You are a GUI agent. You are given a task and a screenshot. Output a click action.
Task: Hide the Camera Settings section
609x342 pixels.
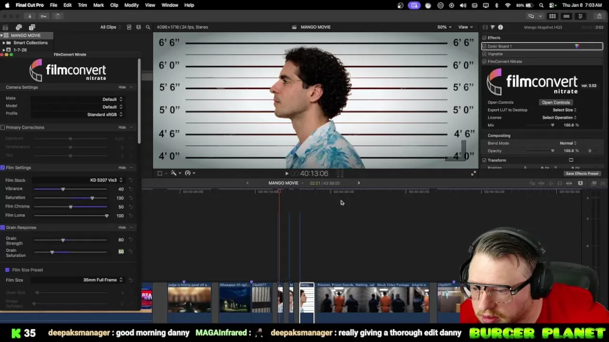coord(122,87)
